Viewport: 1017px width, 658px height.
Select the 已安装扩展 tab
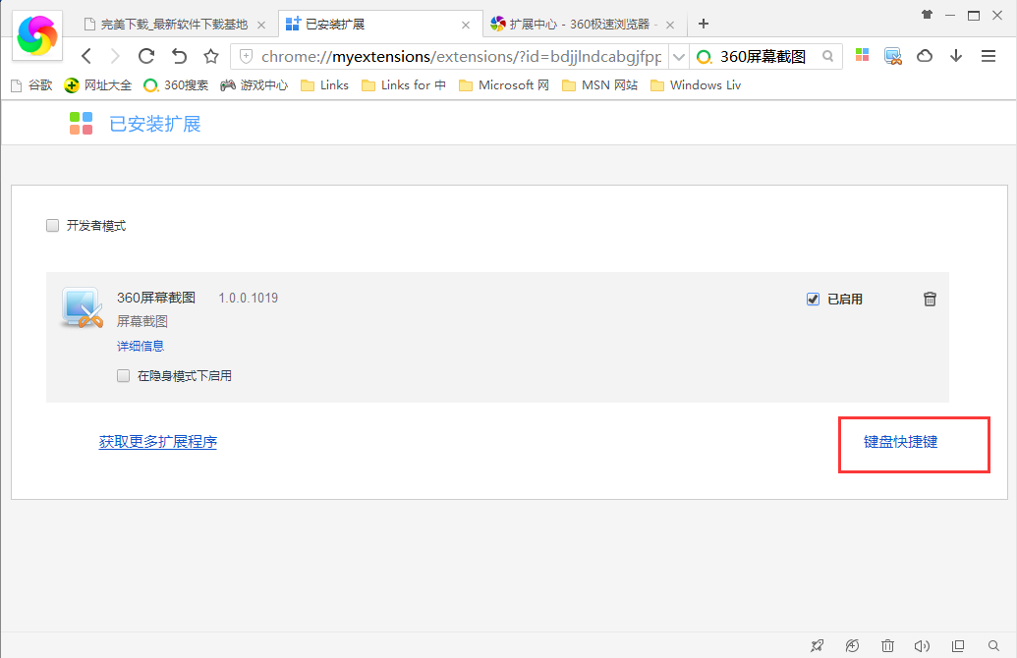(379, 25)
